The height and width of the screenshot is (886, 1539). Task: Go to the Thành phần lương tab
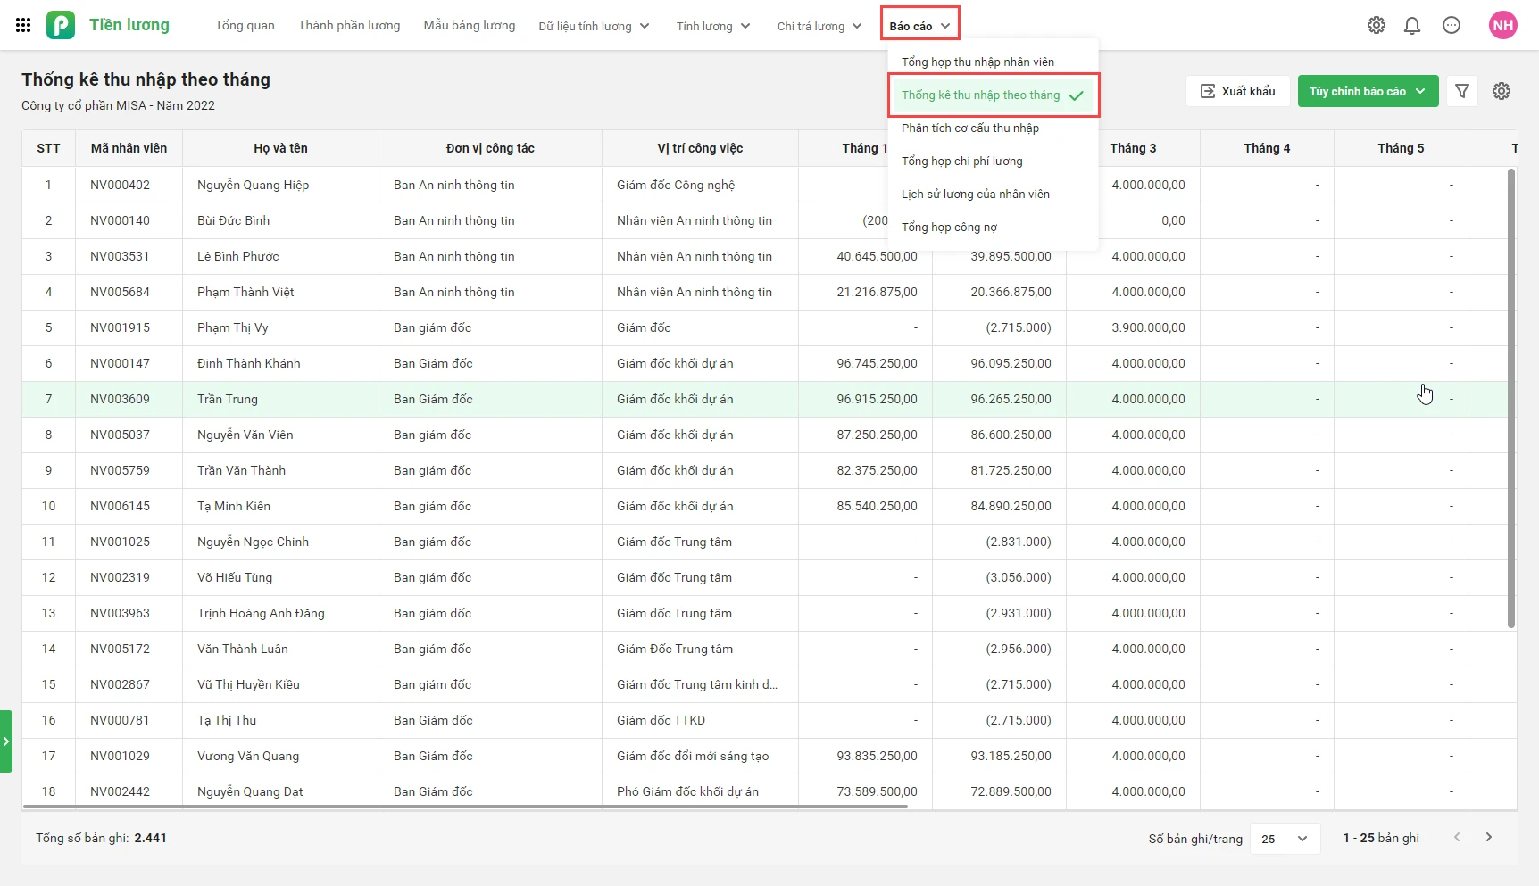349,25
